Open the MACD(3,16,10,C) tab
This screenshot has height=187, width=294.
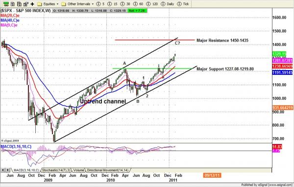tap(26, 170)
